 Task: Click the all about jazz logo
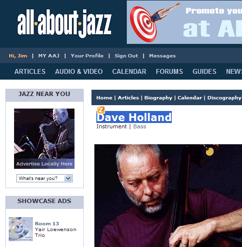[64, 24]
